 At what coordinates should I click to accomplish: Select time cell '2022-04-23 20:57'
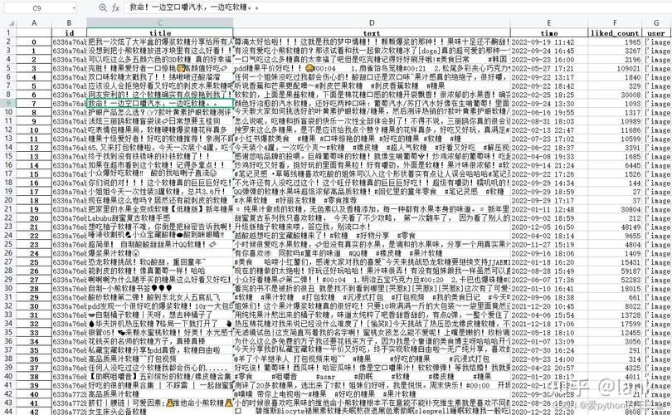[x=549, y=368]
